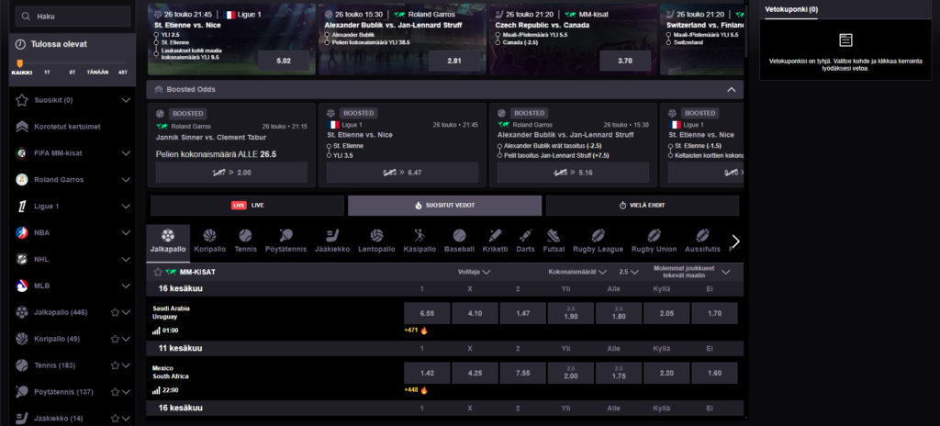
Task: Click the Koripallo (49) ball icon in sidebar
Action: 22,339
